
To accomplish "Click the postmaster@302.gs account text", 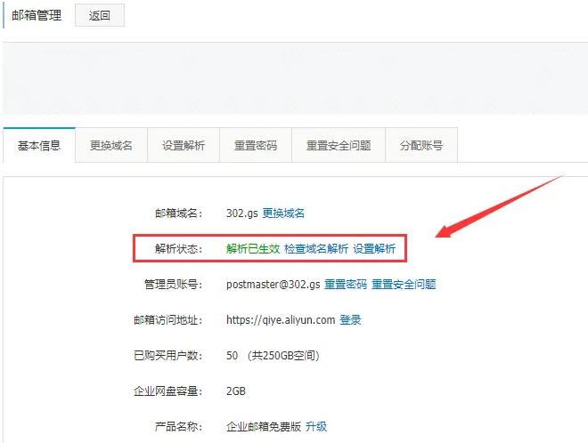I will tap(273, 285).
